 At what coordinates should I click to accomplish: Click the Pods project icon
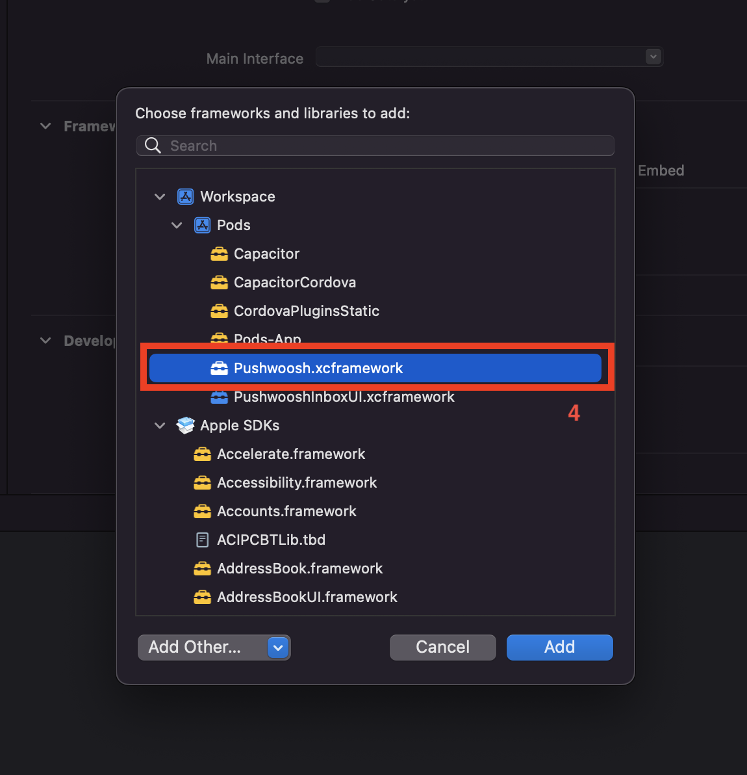click(202, 226)
